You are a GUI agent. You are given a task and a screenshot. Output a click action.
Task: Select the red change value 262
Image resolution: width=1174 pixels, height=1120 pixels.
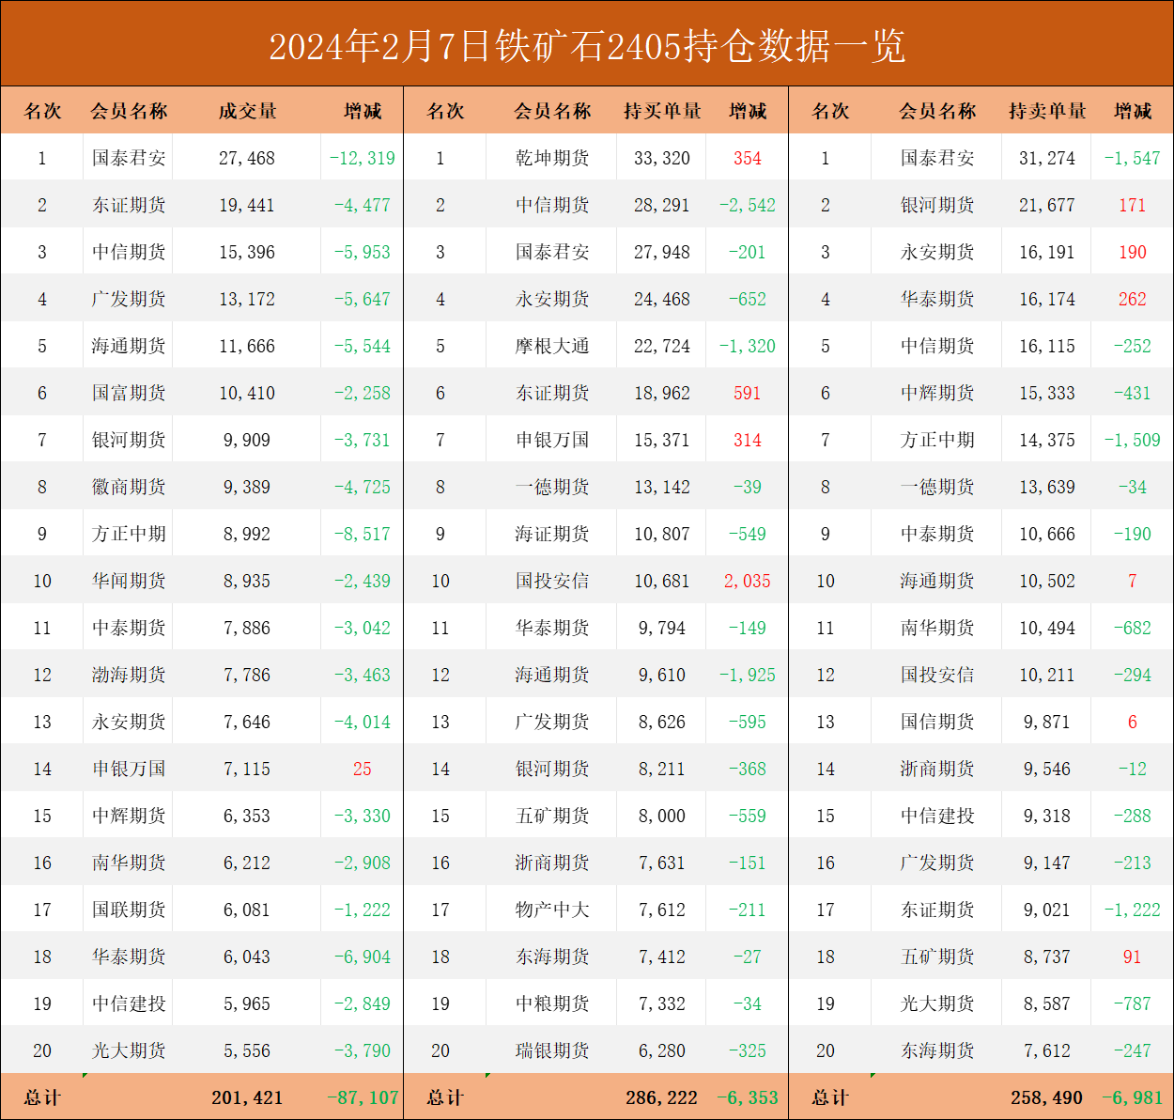click(1133, 299)
